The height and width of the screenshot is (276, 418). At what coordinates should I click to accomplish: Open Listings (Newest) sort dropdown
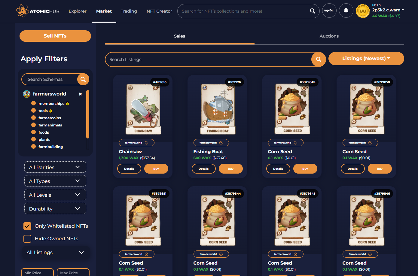[366, 59]
